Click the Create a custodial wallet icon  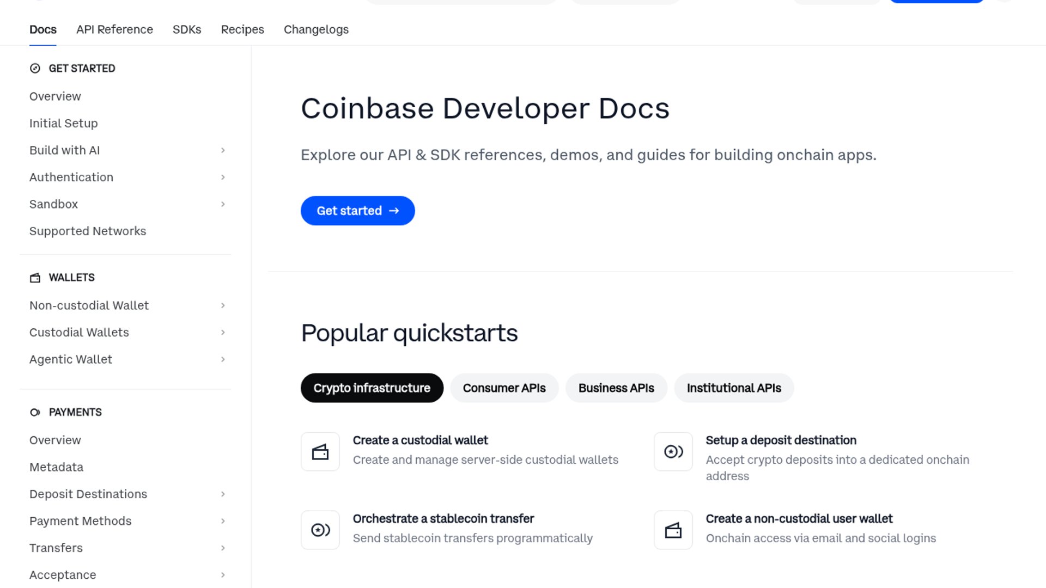(320, 451)
